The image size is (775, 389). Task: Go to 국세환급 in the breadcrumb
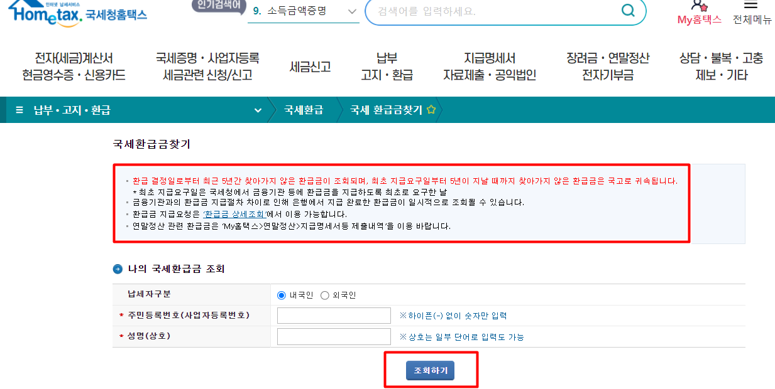click(304, 109)
